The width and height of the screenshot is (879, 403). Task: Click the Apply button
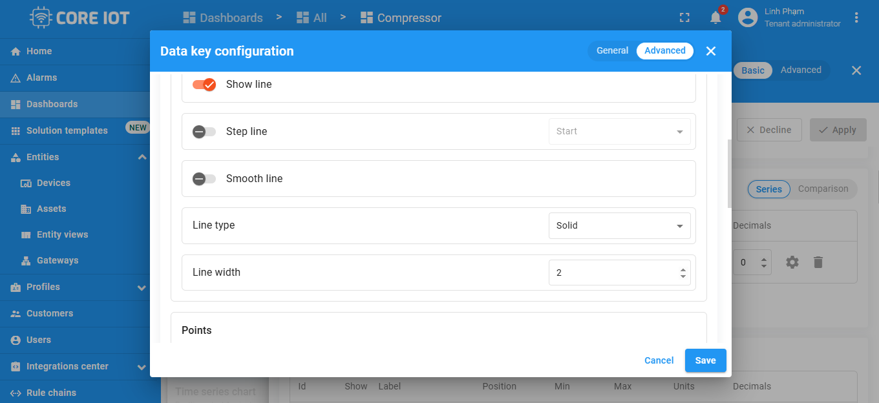[x=837, y=130]
